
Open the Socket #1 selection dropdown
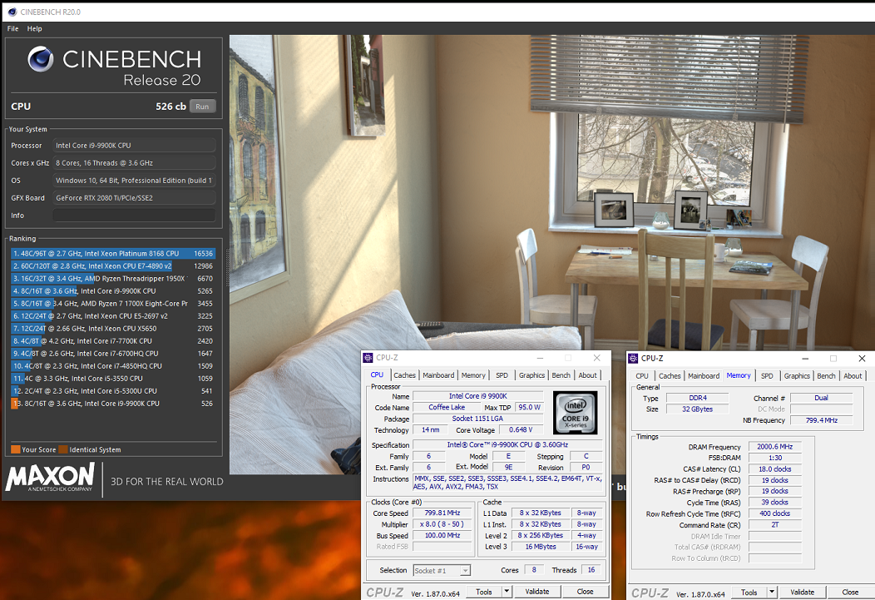[442, 570]
